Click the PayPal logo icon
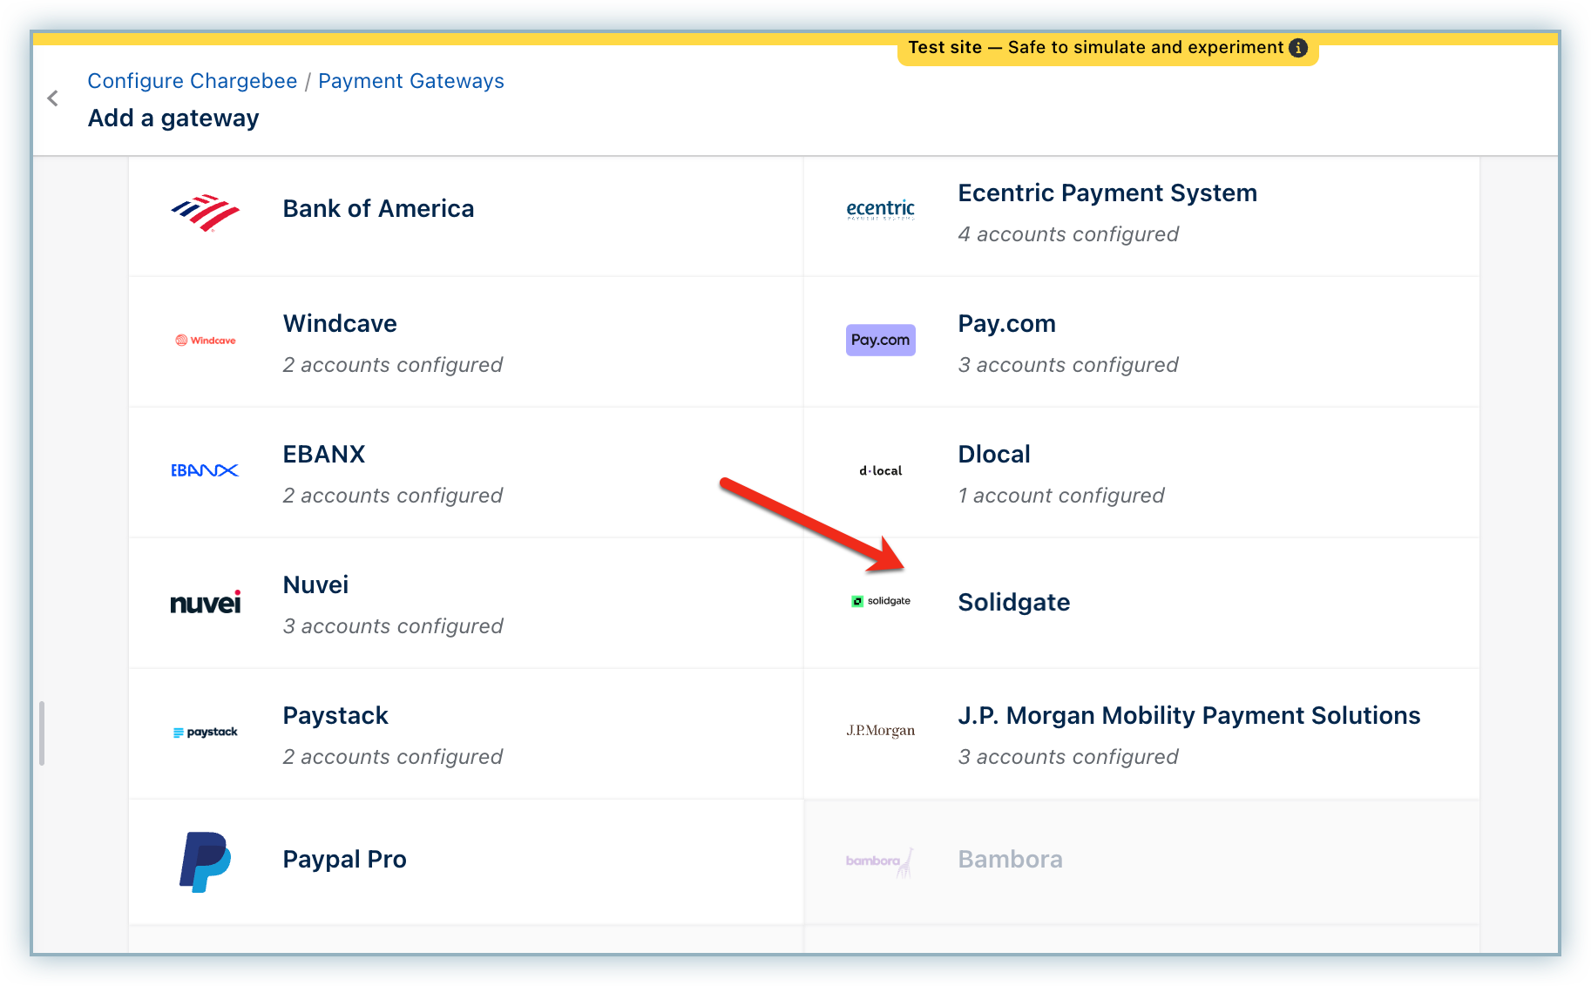Image resolution: width=1591 pixels, height=986 pixels. coord(206,862)
